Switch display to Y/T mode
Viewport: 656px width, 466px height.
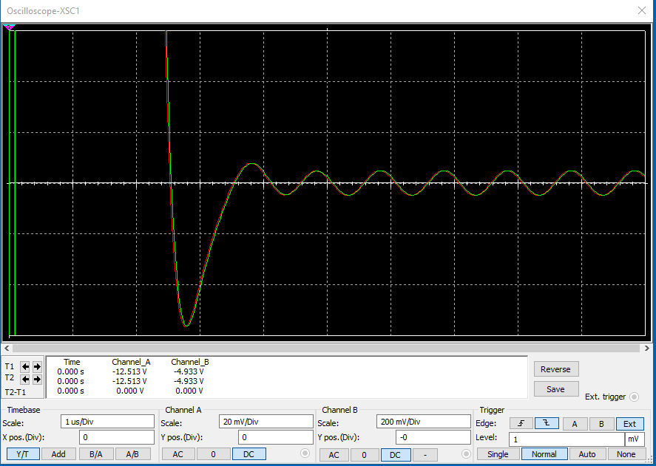point(23,453)
